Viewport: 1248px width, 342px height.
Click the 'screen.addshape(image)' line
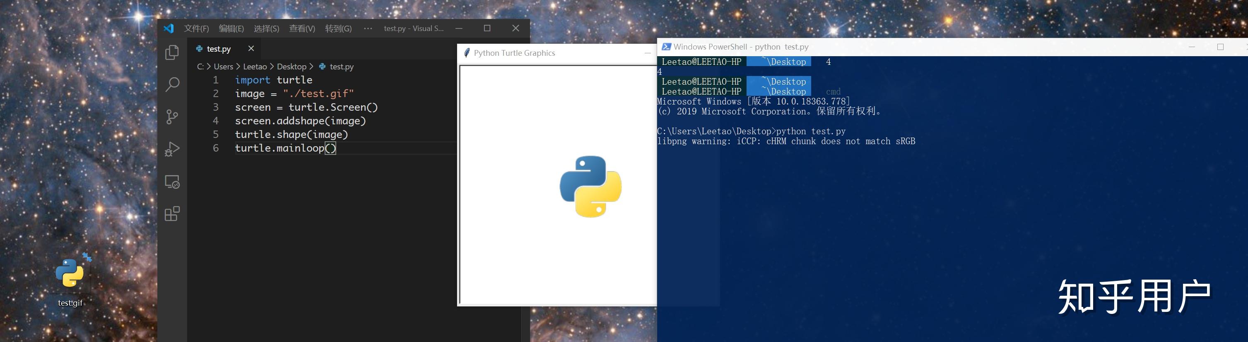300,121
